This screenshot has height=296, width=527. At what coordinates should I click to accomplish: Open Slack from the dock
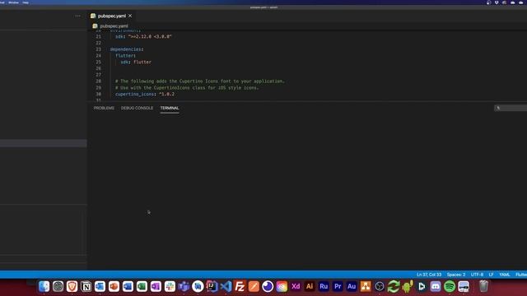click(x=170, y=286)
